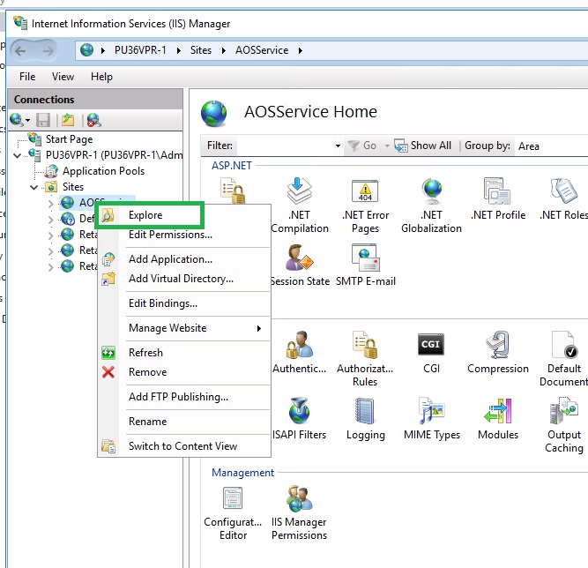Open the Filter dropdown arrow
This screenshot has height=568, width=588.
338,146
